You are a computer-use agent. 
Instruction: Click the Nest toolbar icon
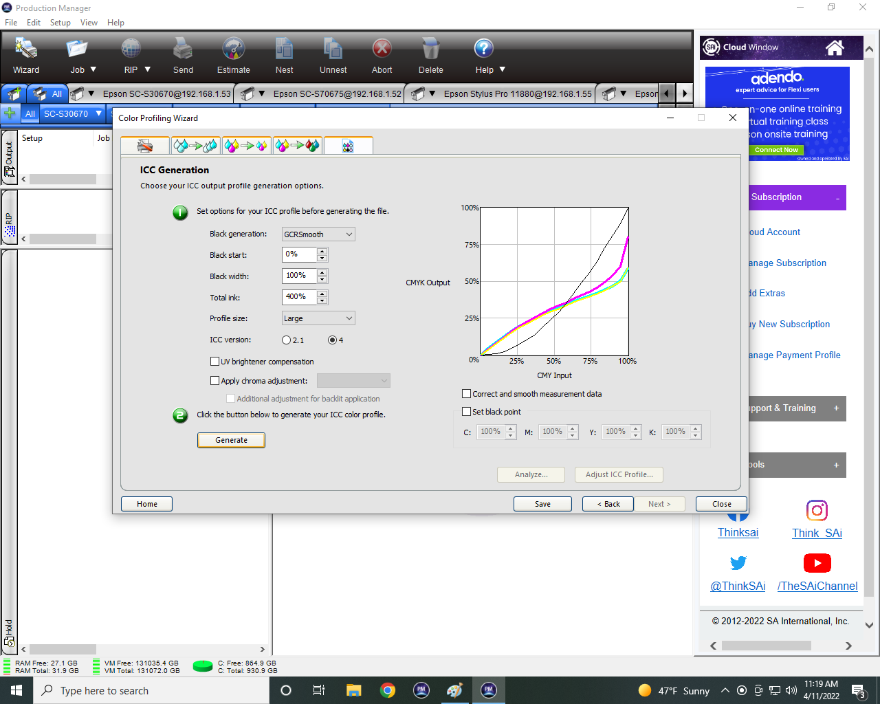coord(284,49)
